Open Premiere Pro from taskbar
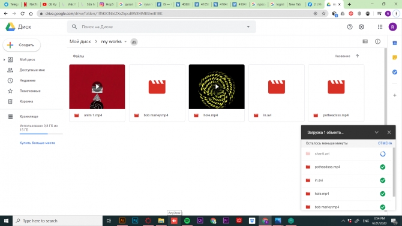Viewport: 402px width, 226px height. coord(226,221)
